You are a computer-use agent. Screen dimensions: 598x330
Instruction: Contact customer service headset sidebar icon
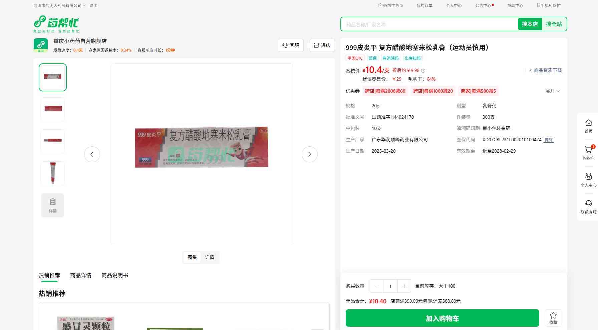tap(588, 203)
